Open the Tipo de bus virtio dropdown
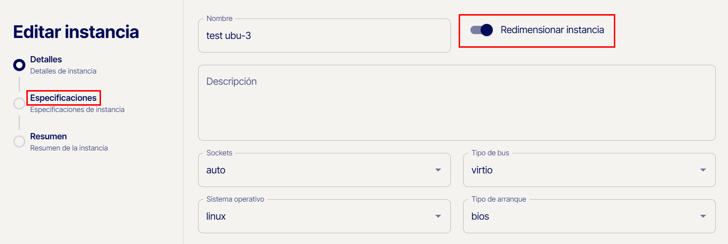728x244 pixels. (x=581, y=170)
